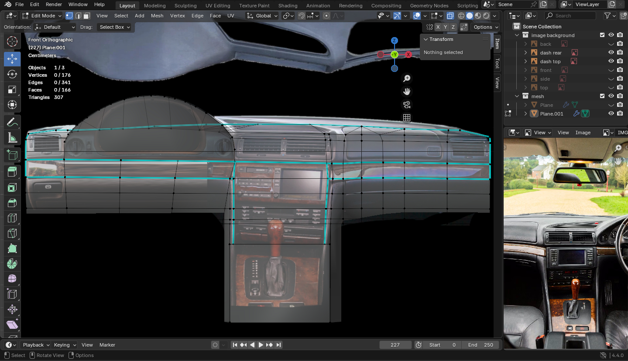Screen dimensions: 628x361
Task: Open the Options dropdown in tool settings
Action: [486, 27]
